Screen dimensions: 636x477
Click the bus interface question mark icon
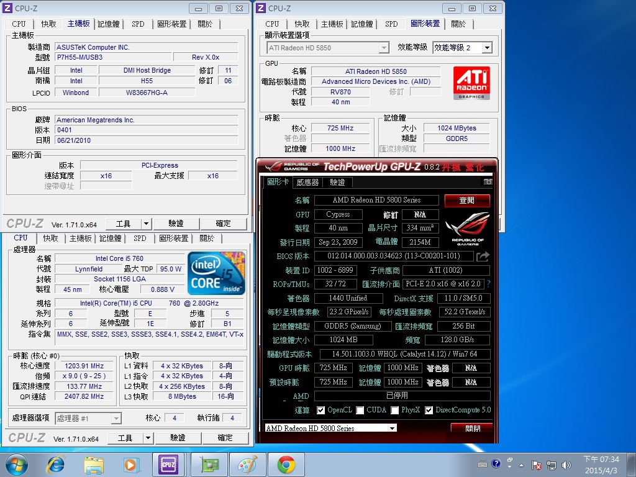click(x=488, y=284)
